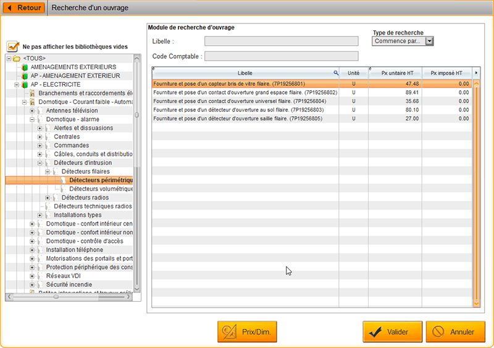Screen dimensions: 494x348
Task: Click tree horizontal scrollbar right arrow
Action: (128, 297)
